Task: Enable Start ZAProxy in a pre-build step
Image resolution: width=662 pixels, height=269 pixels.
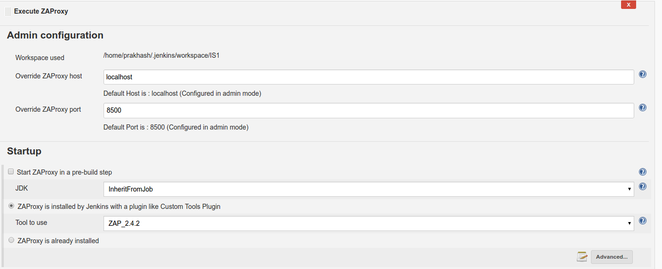Action: [11, 172]
